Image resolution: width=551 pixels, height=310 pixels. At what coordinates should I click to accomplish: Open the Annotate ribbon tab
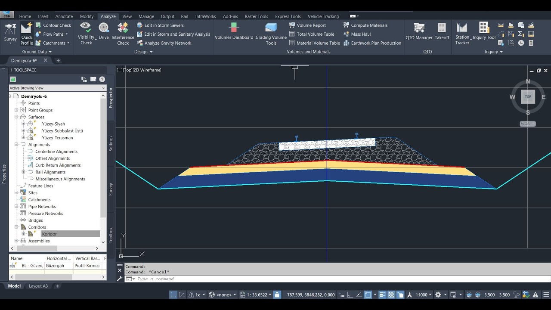point(64,16)
